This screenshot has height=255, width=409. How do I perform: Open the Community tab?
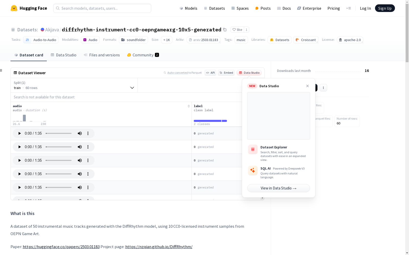143,55
